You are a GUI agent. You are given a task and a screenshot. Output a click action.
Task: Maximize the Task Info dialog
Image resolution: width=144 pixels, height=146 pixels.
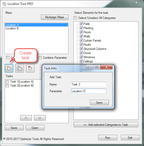[x=97, y=67]
